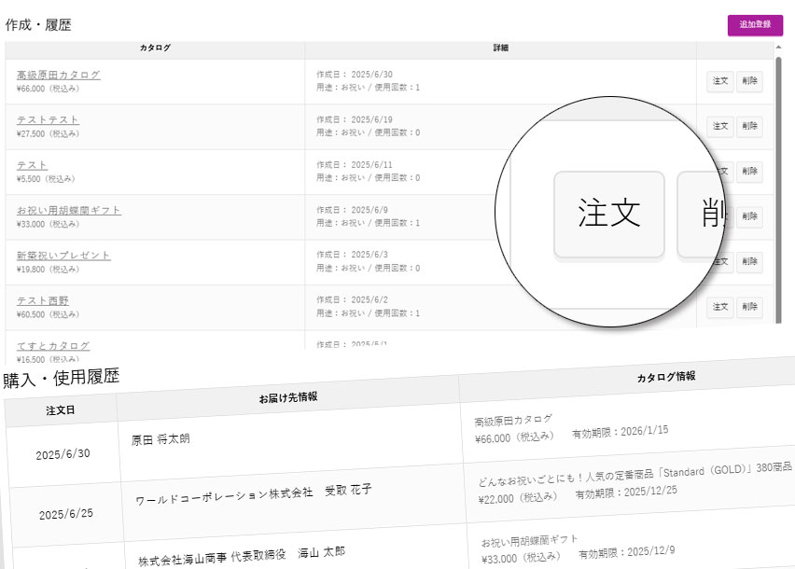Order the テストテスト catalog with 注文
The image size is (795, 569).
click(x=719, y=126)
